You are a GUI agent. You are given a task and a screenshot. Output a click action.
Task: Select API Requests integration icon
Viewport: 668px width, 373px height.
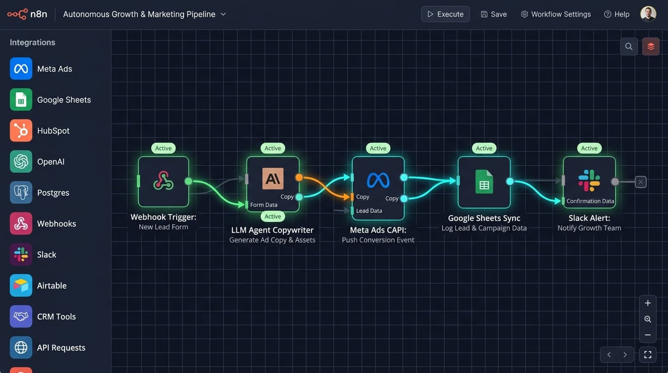pos(21,347)
